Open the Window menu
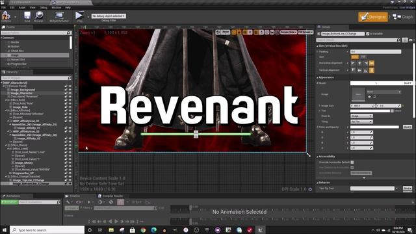 tap(57, 8)
